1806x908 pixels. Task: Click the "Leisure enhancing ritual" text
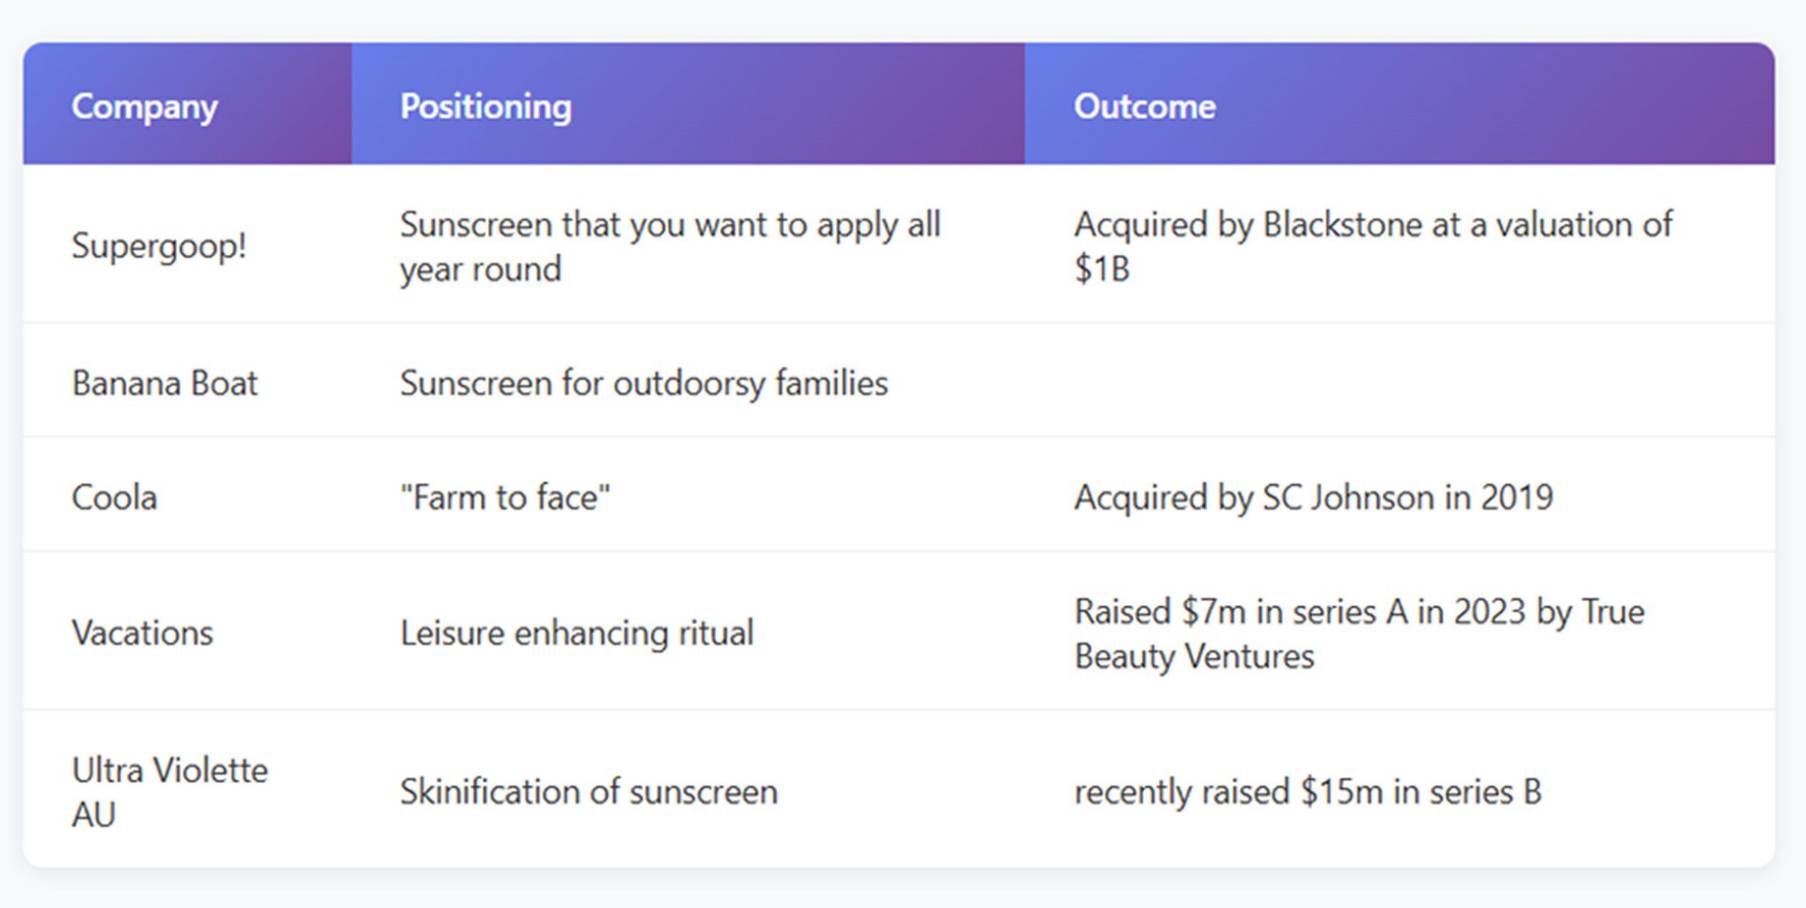(577, 633)
